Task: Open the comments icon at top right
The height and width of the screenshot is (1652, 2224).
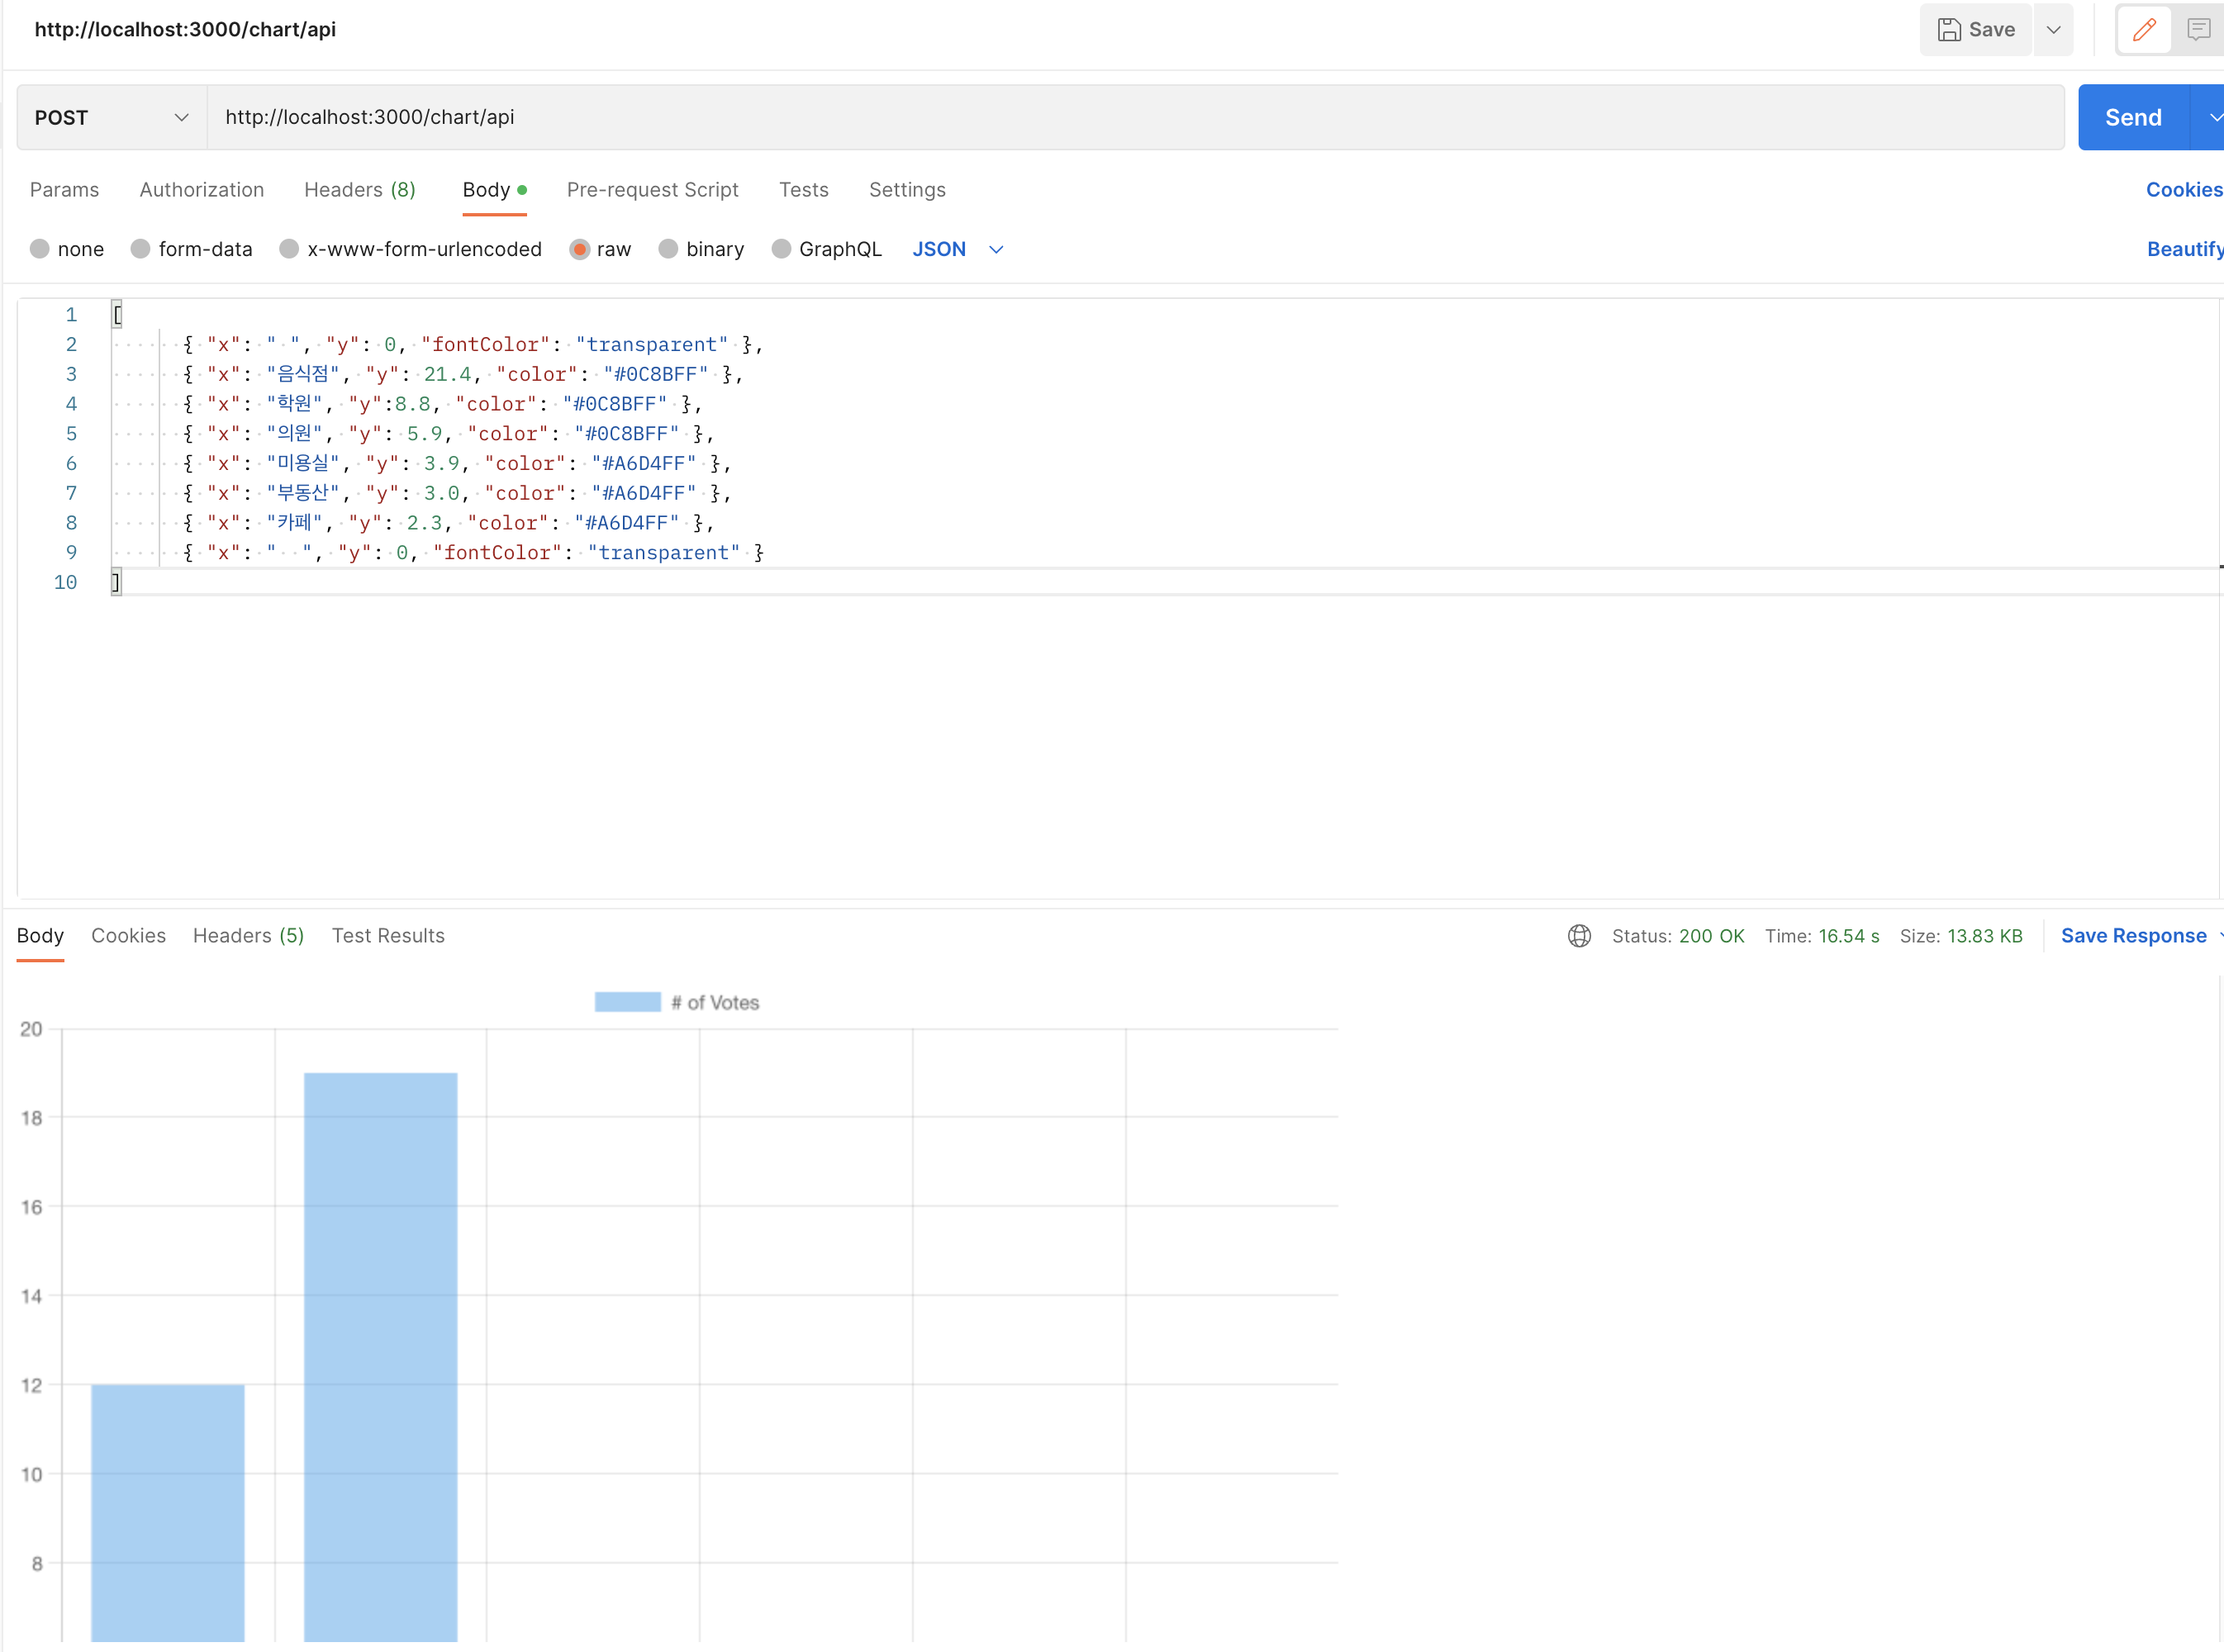Action: (2198, 30)
